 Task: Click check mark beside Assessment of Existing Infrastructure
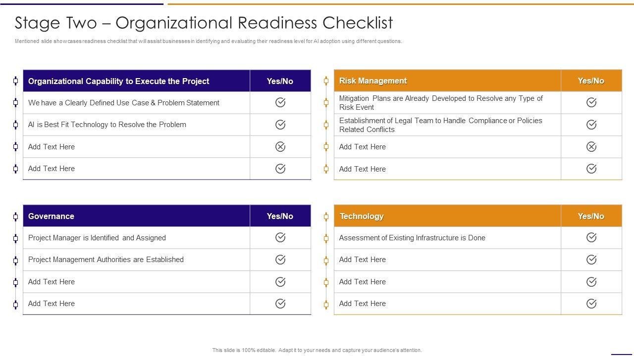[591, 238]
